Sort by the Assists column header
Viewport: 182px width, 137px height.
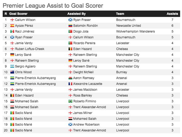point(172,14)
